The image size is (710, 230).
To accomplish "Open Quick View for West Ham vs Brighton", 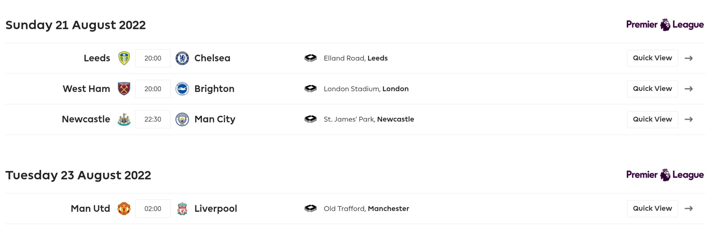I will point(652,89).
